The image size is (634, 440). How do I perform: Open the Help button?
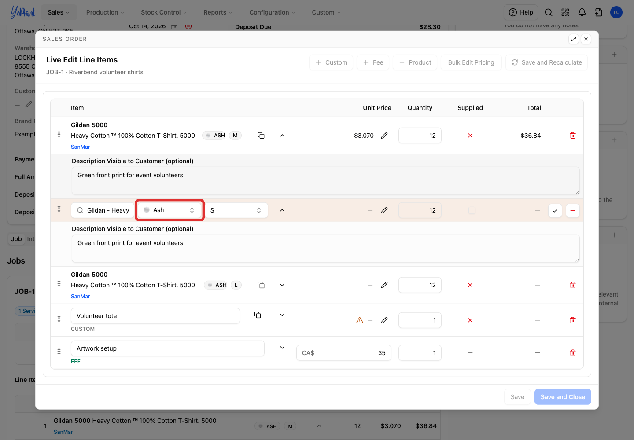(521, 12)
